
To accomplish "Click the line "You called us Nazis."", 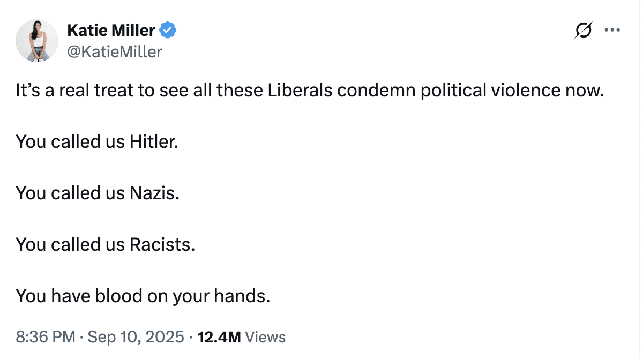I will (98, 193).
